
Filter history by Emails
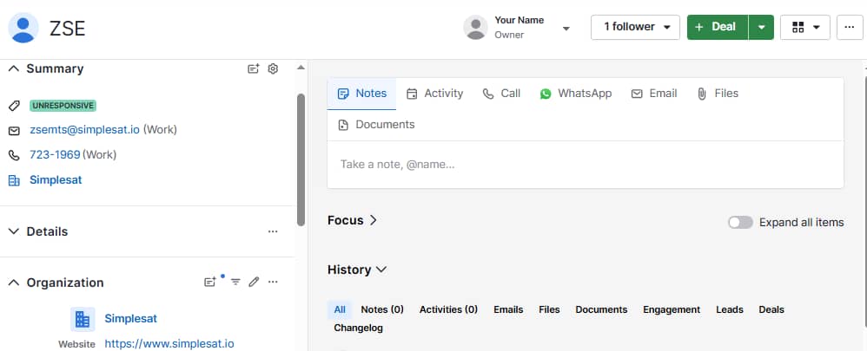coord(508,309)
